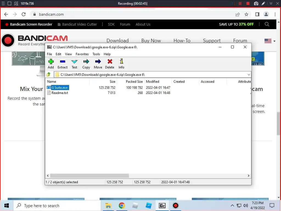
Task: Run the Test archive tool
Action: click(74, 64)
